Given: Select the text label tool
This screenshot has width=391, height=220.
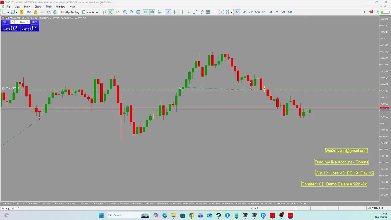Looking at the screenshot, I should click(221, 12).
